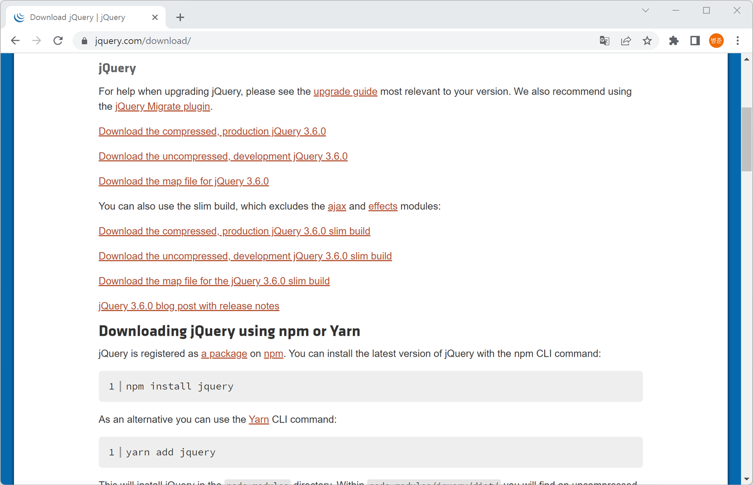
Task: Open the extensions puzzle icon
Action: click(674, 41)
